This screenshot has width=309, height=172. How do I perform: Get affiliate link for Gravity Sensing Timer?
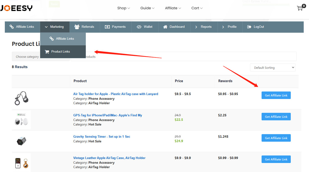click(x=276, y=138)
